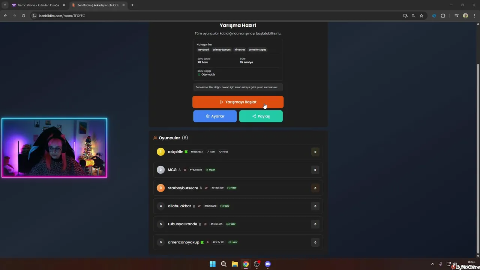
Task: Bookmark this page with the star icon
Action: tap(421, 16)
